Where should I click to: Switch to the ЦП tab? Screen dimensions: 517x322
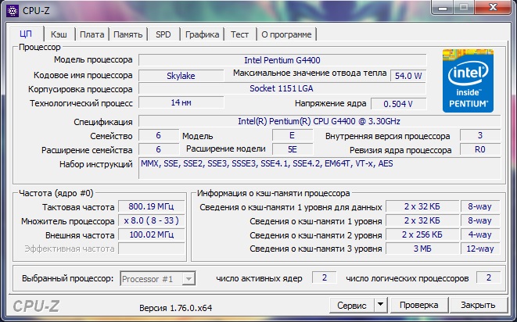[26, 34]
